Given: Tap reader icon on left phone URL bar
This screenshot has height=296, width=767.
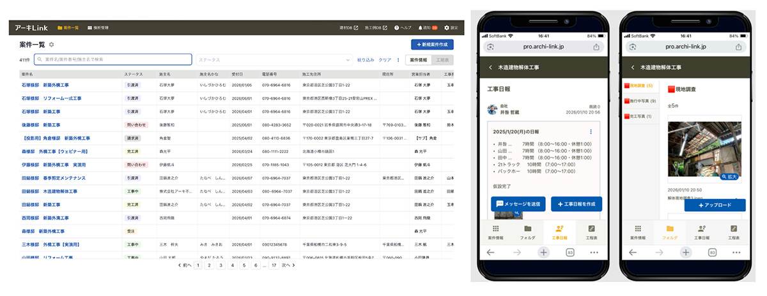Looking at the screenshot, I should point(490,47).
